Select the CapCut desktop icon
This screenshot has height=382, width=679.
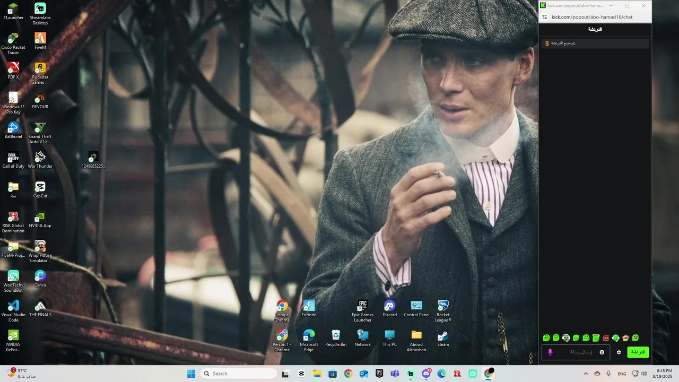(40, 190)
